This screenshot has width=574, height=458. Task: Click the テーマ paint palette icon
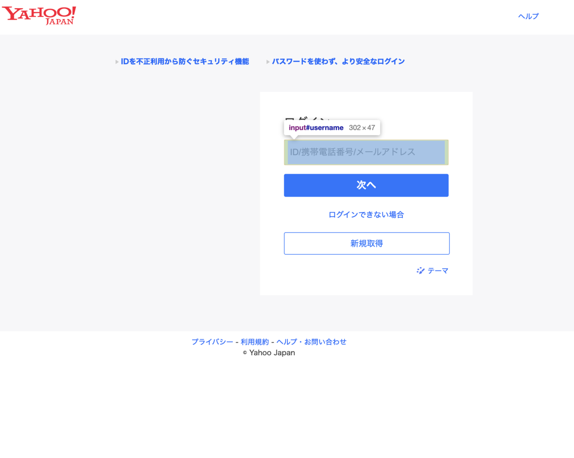pos(420,270)
